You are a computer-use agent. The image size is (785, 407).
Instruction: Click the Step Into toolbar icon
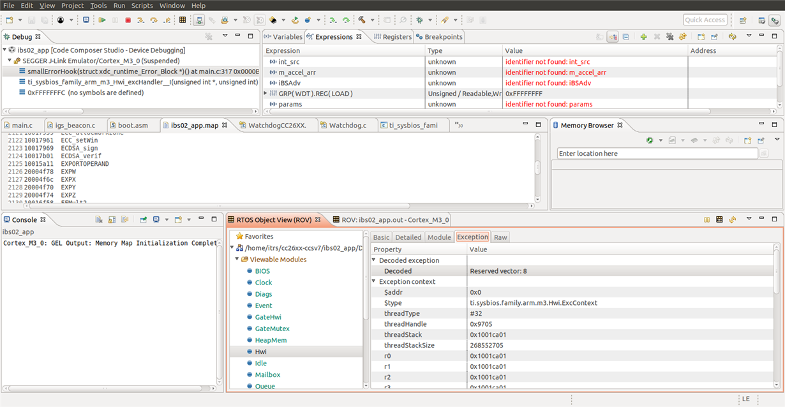[140, 20]
